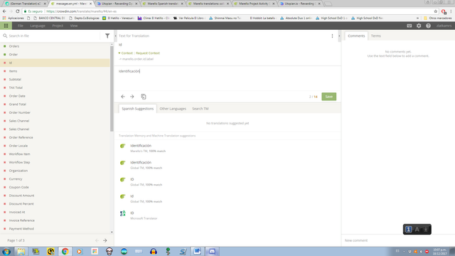Select the TAX Total string
The image size is (455, 256).
coord(55,87)
